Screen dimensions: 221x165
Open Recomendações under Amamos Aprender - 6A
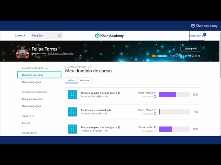(31, 82)
